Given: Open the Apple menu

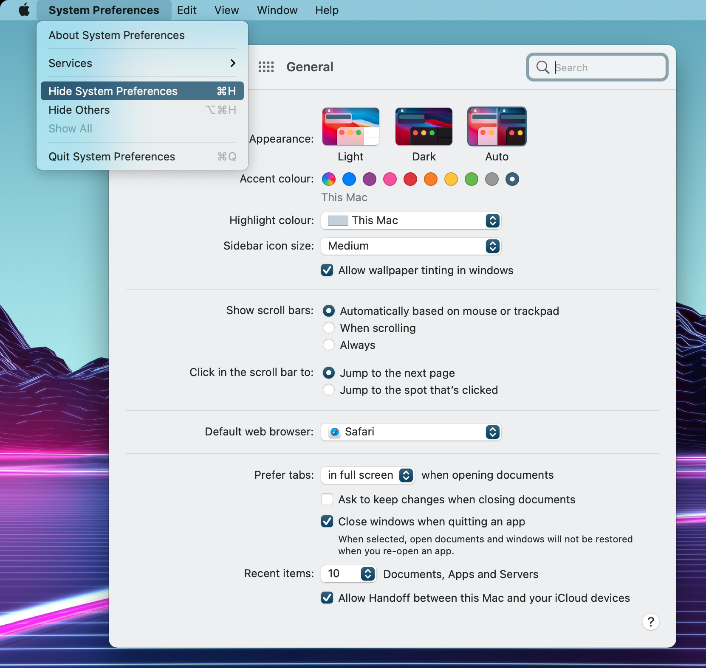Looking at the screenshot, I should 24,10.
